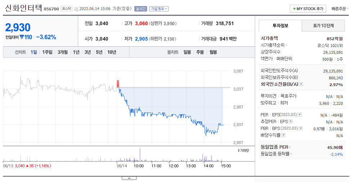Click the stock name 신화인터텍
Image resolution: width=355 pixels, height=182 pixels.
tap(23, 8)
